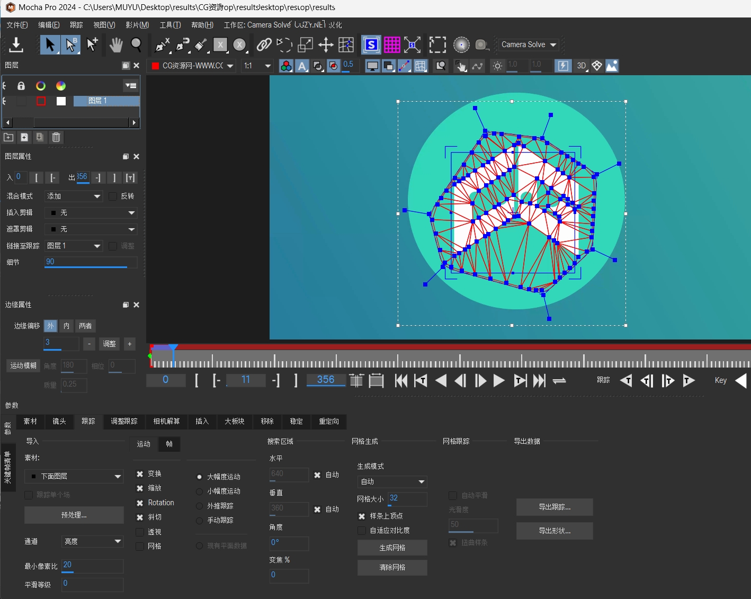Toggle the Show planar surface S icon
751x599 pixels.
(x=371, y=45)
